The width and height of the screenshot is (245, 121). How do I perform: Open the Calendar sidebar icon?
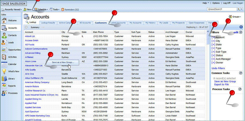pyautogui.click(x=4, y=64)
